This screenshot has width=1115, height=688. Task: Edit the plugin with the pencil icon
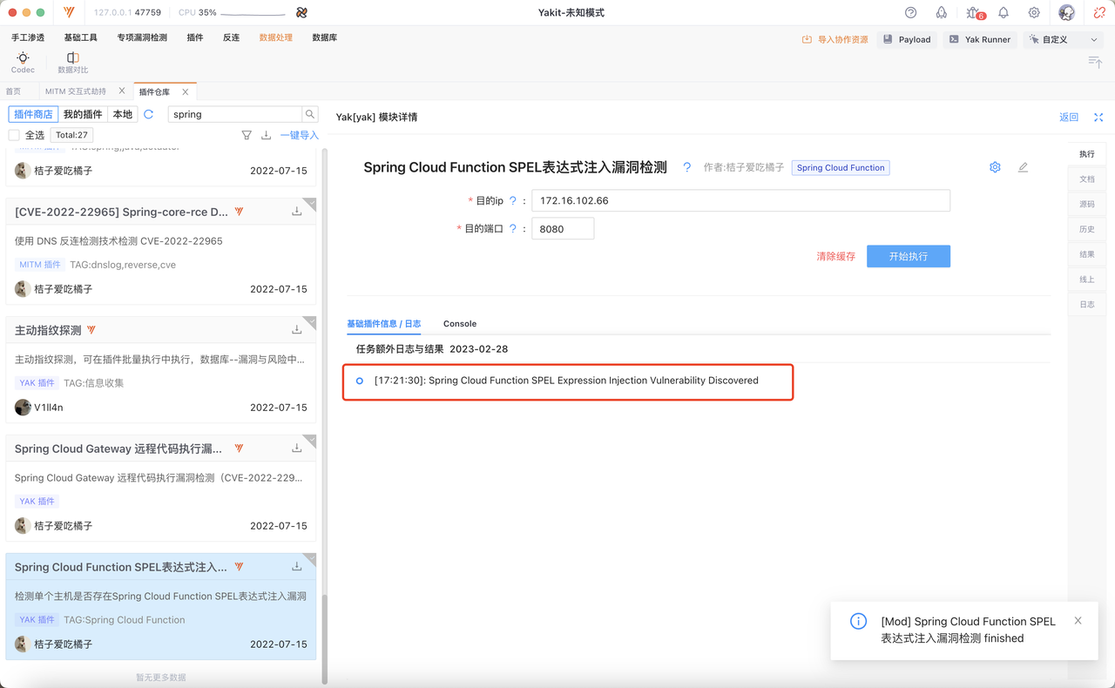tap(1023, 167)
